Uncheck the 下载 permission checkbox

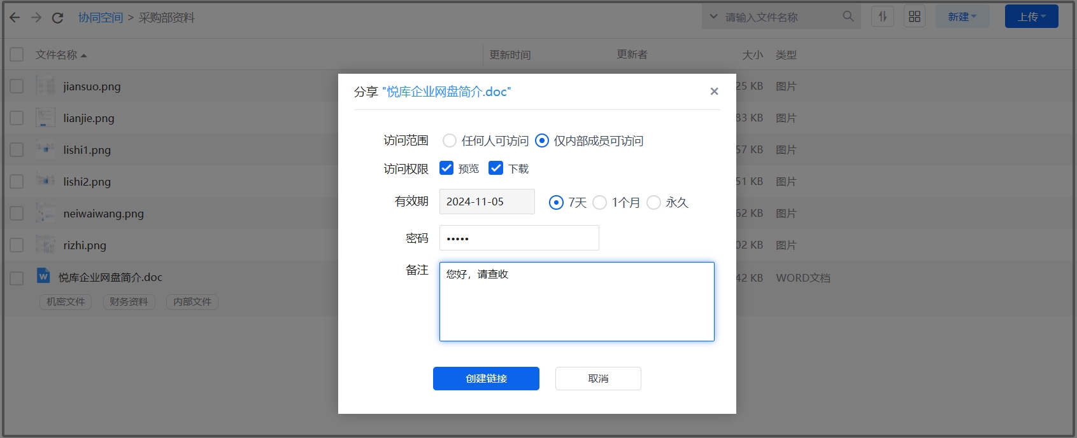(496, 168)
